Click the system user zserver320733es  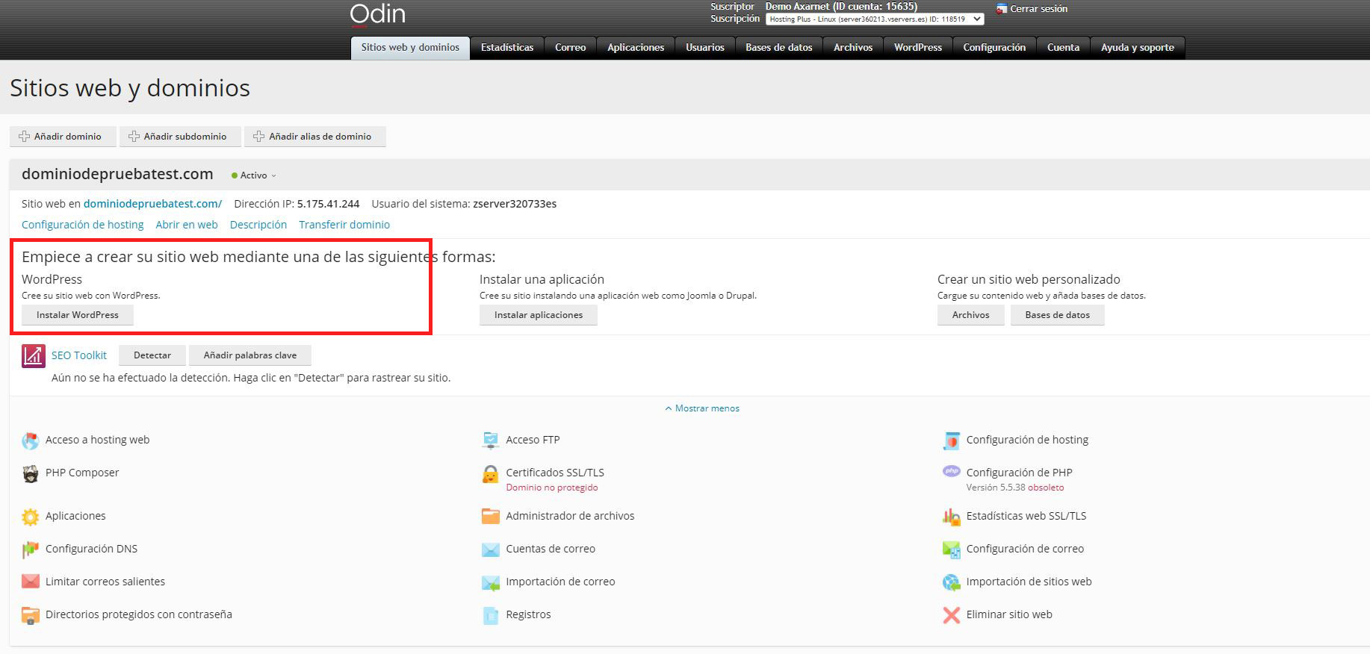tap(515, 204)
